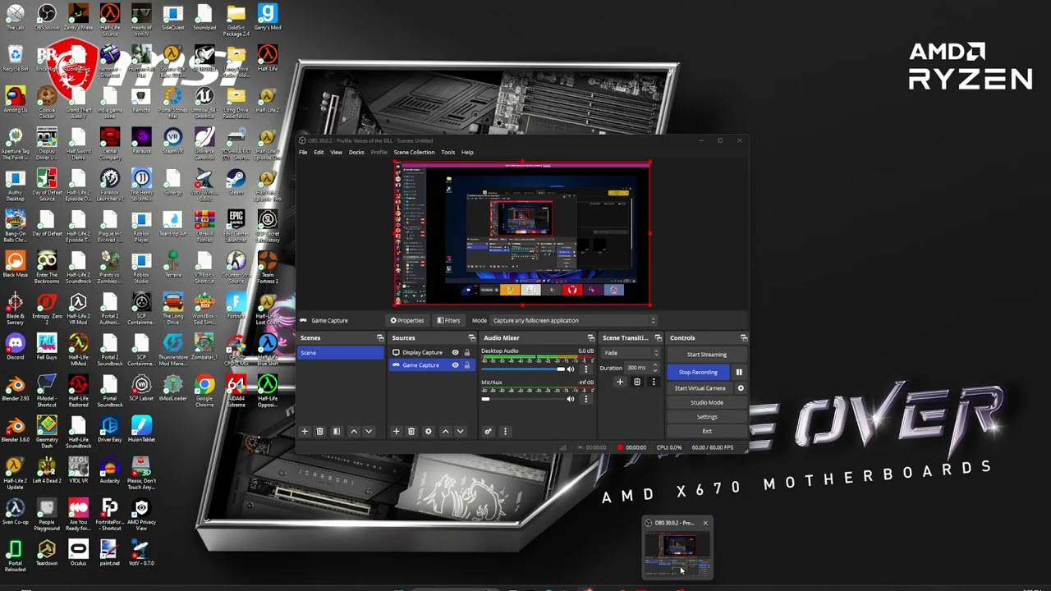Mute Mic/Aux speaker icon
Image resolution: width=1051 pixels, height=591 pixels.
571,399
